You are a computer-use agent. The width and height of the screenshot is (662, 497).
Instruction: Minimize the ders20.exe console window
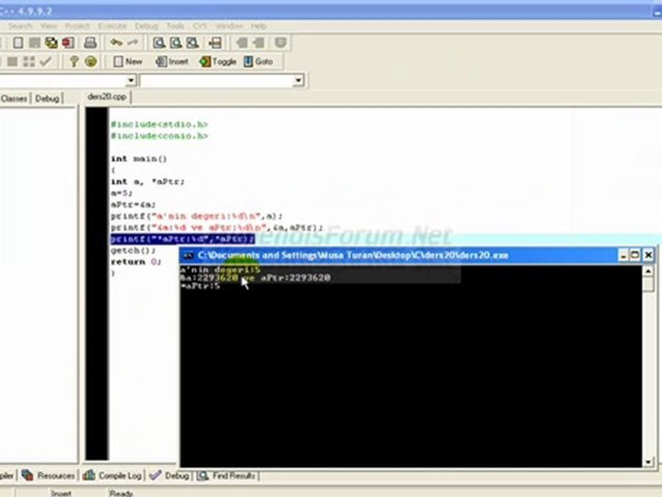[623, 255]
